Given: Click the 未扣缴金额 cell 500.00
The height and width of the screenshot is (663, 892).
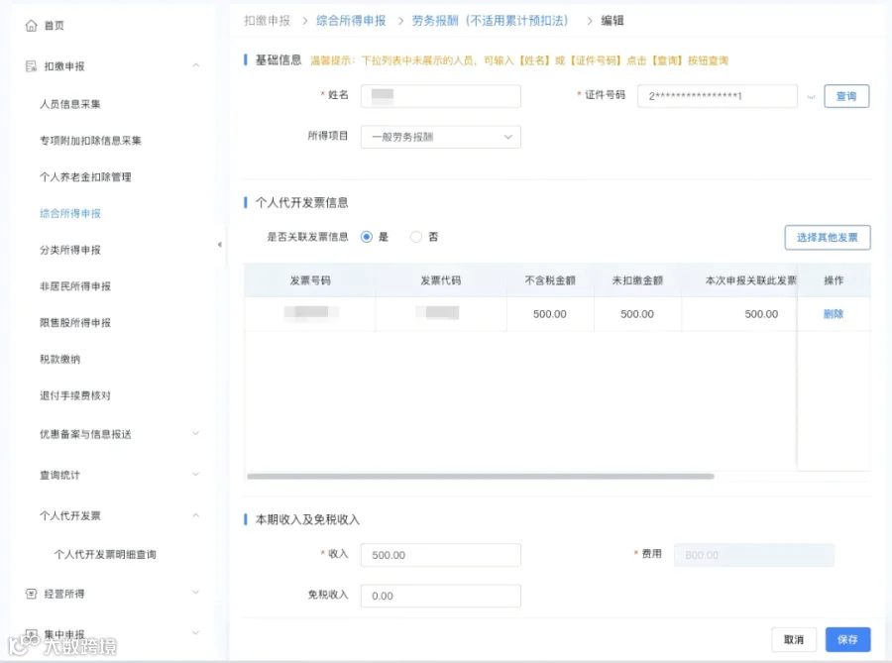Looking at the screenshot, I should (x=637, y=314).
